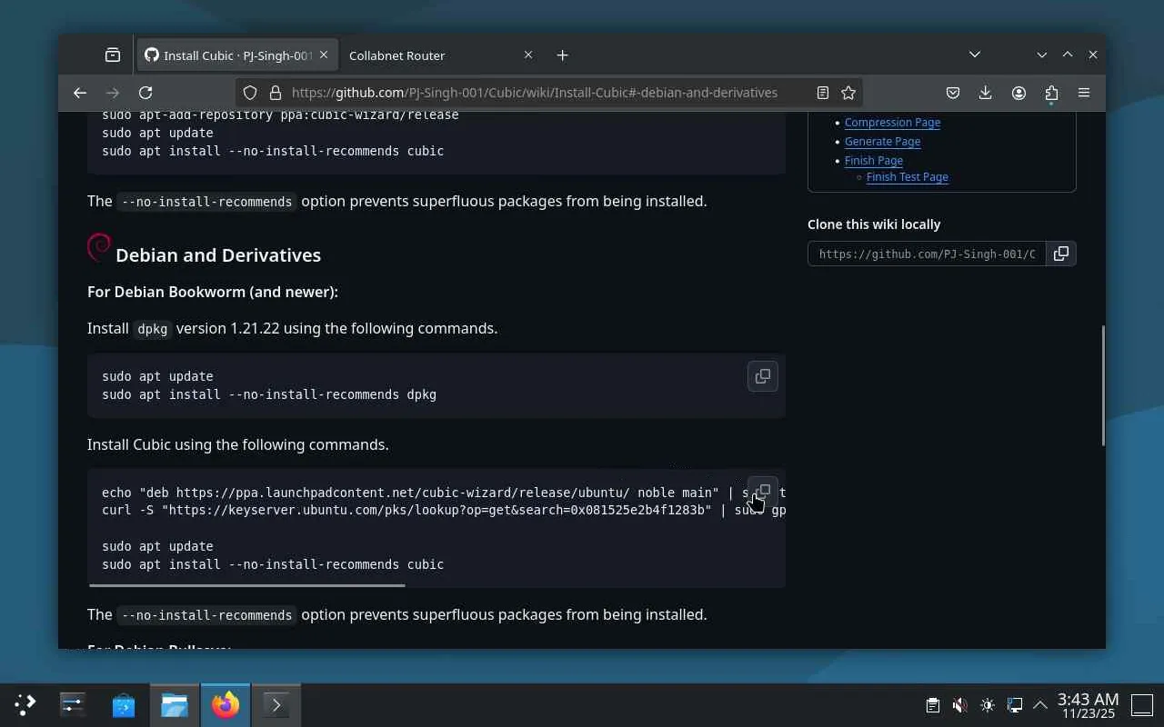
Task: Click the Debian swirl logo
Action: click(99, 247)
